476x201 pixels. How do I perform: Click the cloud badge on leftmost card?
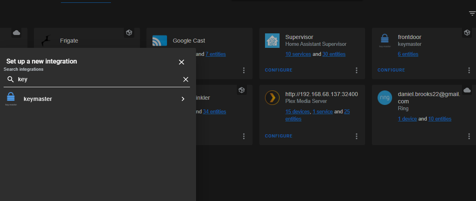(x=17, y=33)
